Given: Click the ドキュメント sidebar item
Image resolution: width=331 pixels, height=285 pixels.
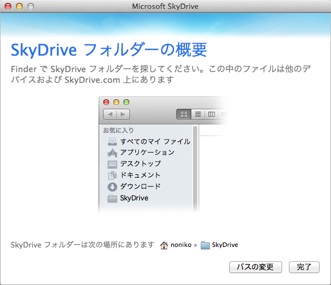Looking at the screenshot, I should pyautogui.click(x=134, y=175).
